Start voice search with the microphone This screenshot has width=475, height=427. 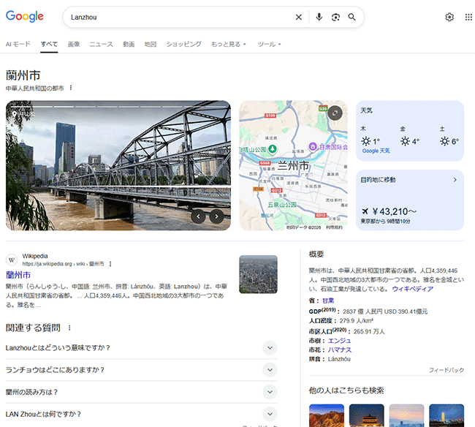[319, 18]
